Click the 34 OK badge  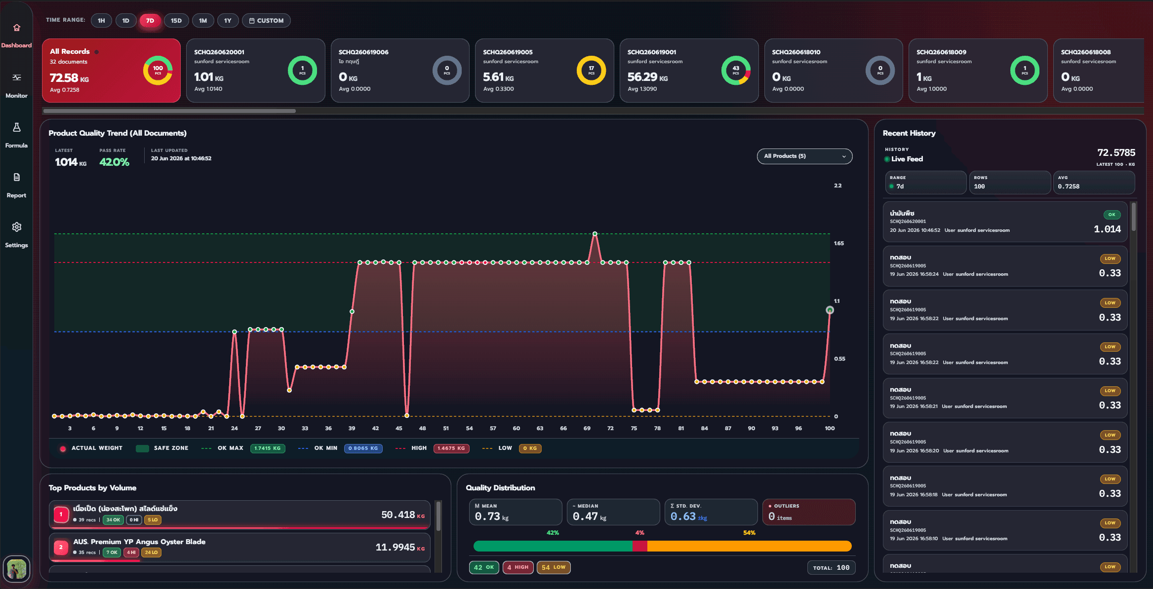[x=113, y=520]
